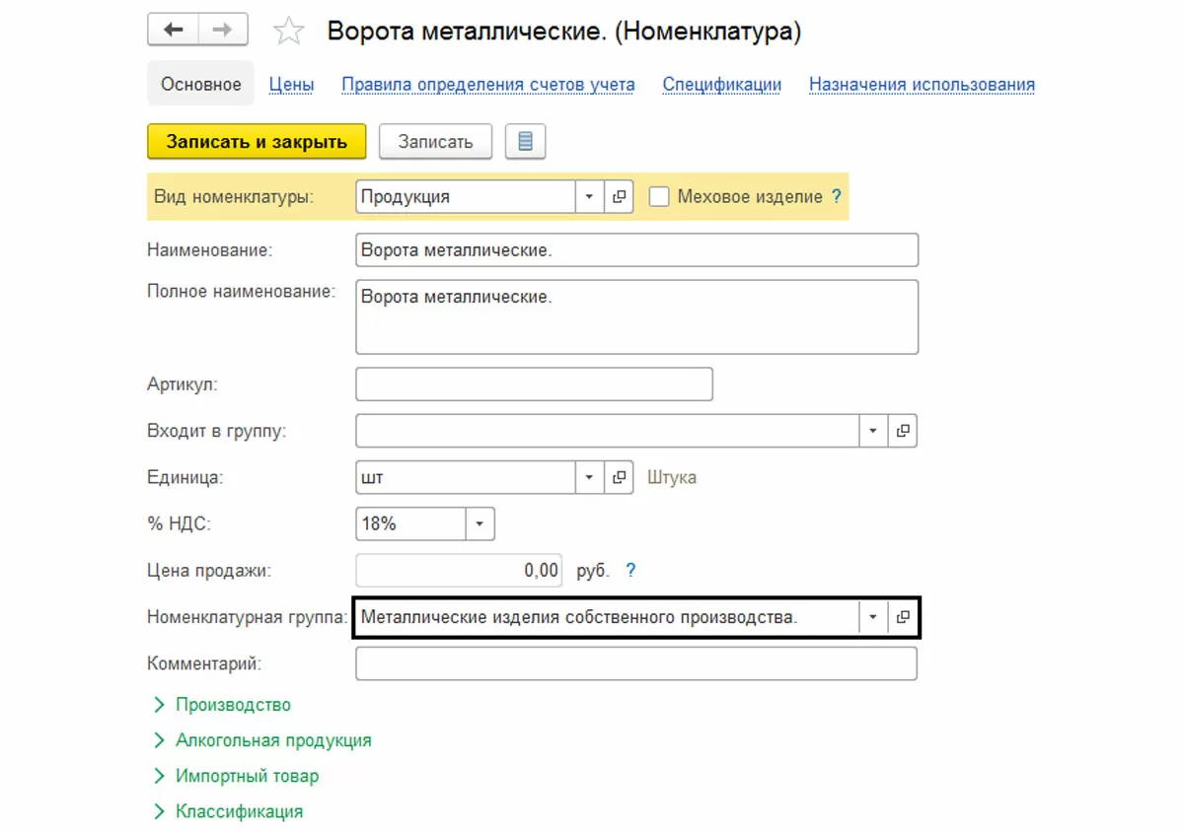Click the Записать и закрыть button

(x=257, y=141)
